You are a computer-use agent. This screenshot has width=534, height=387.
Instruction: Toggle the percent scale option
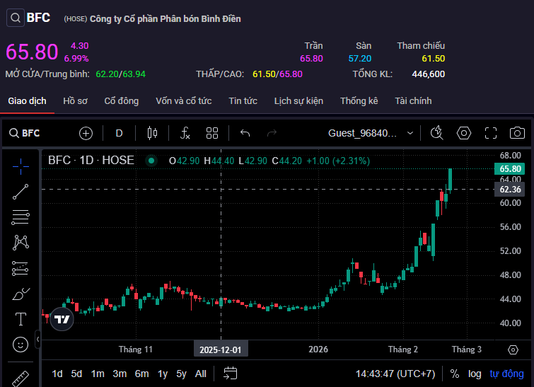point(454,374)
